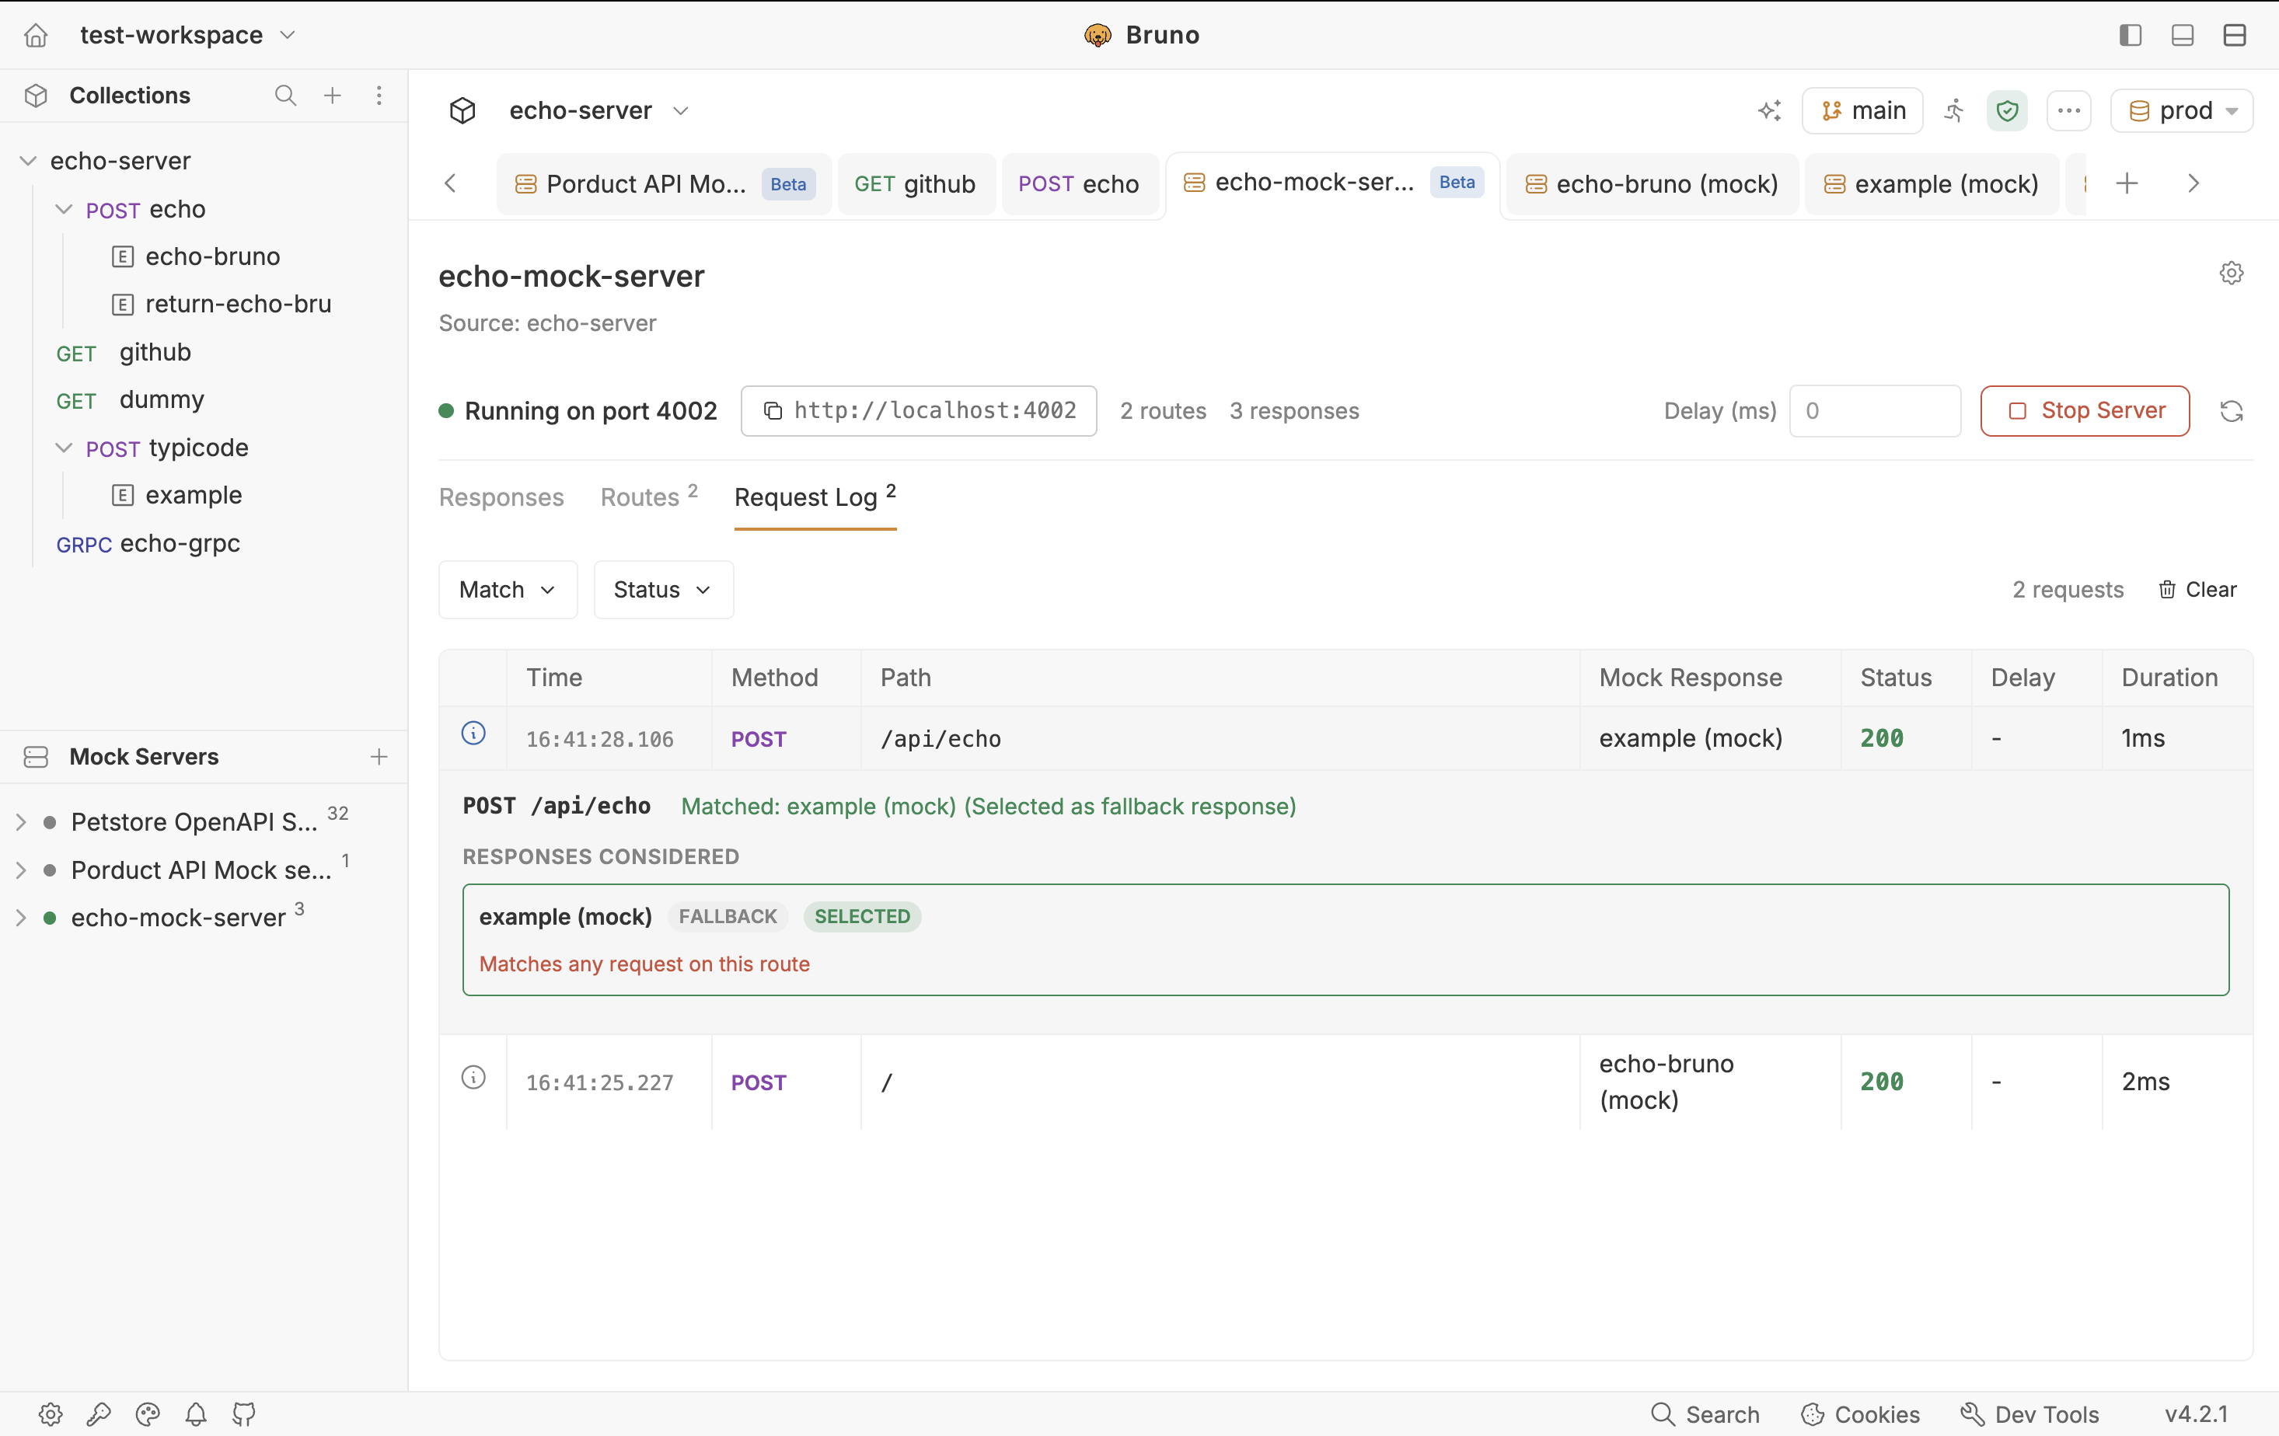Viewport: 2279px width, 1436px height.
Task: Click the green shield safe mode icon
Action: (2006, 110)
